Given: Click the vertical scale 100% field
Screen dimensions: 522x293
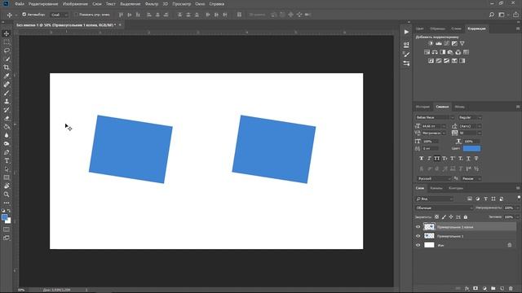Looking at the screenshot, I should [x=431, y=142].
